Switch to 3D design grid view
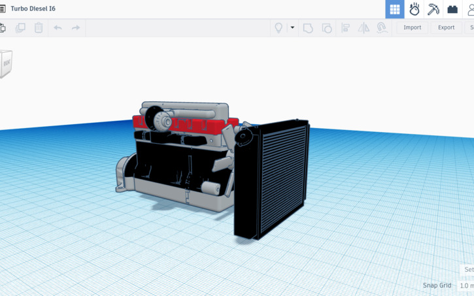 point(394,9)
